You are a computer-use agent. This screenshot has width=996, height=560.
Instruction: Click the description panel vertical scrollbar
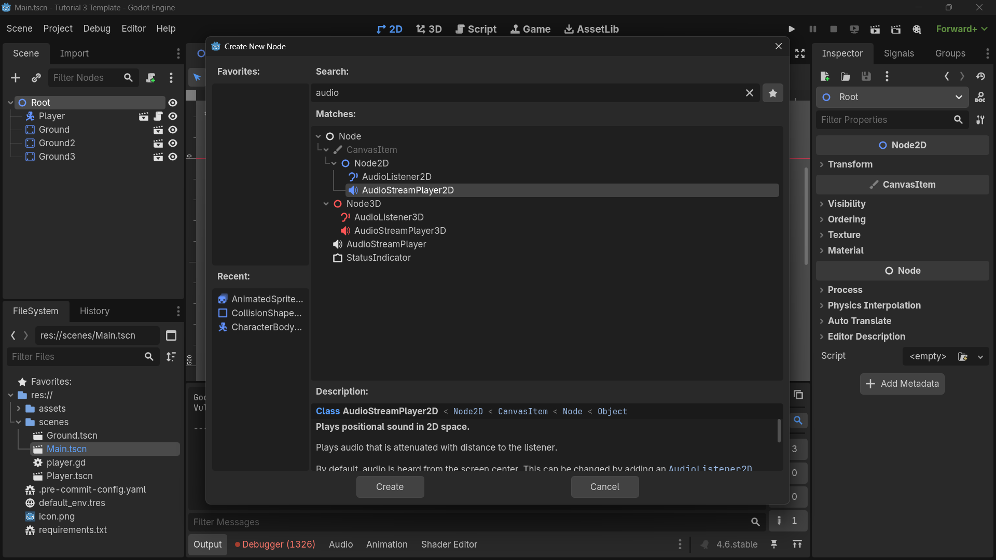(x=779, y=430)
